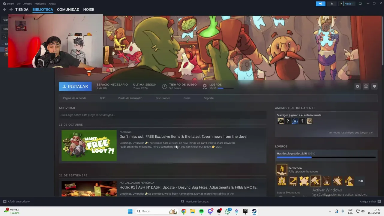Go forward with right arrow
This screenshot has height=216, width=384.
[x=11, y=10]
